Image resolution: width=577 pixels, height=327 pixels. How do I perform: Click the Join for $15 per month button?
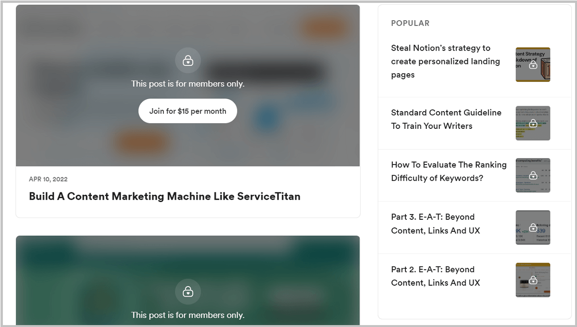(188, 111)
